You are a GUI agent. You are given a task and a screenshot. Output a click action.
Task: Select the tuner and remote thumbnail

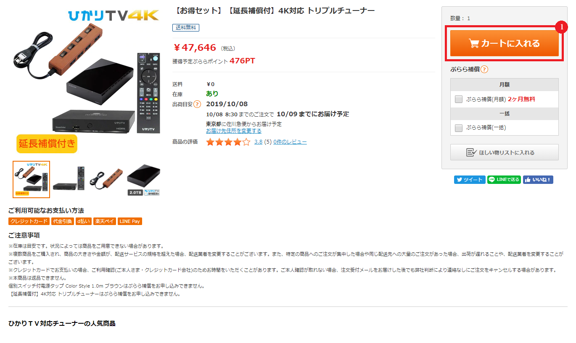[69, 179]
